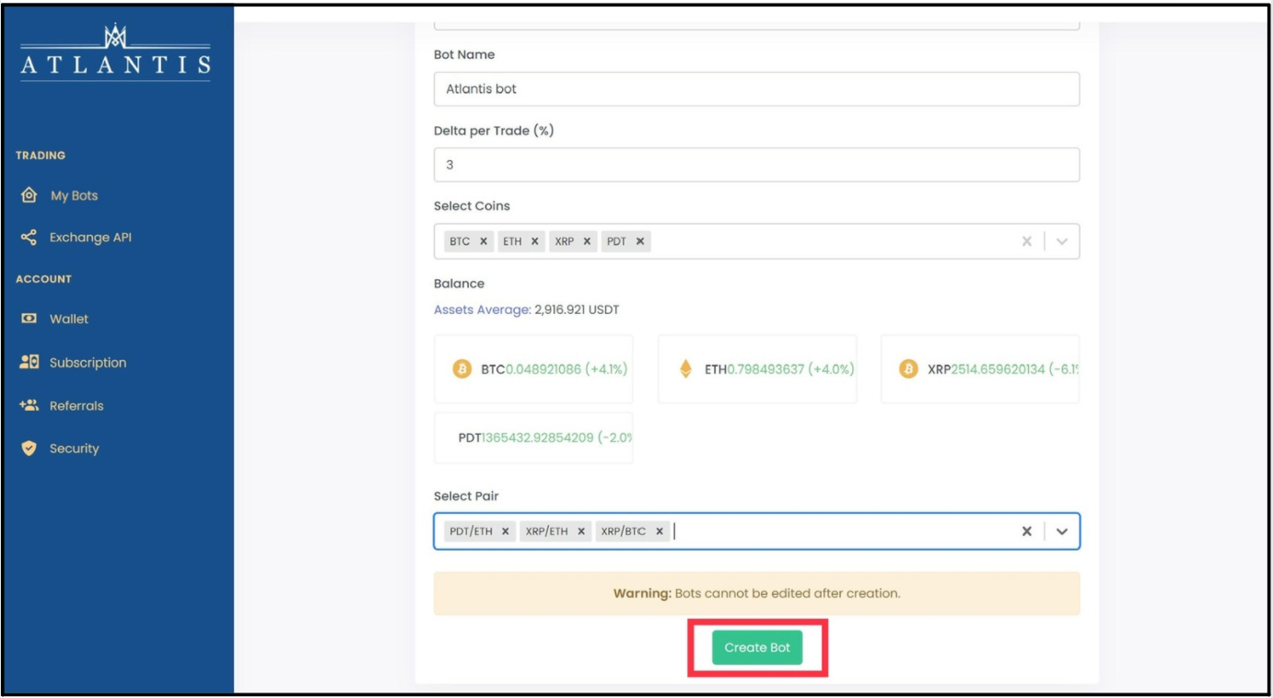
Task: Click the warning about bots not being editable
Action: (756, 593)
